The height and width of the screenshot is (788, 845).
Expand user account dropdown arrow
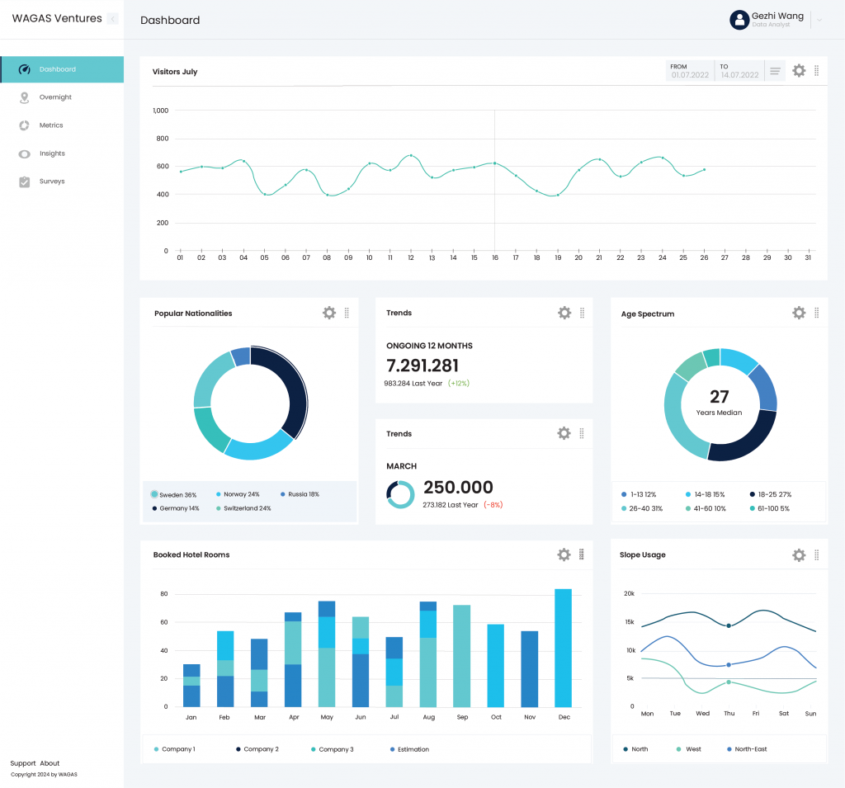[819, 20]
